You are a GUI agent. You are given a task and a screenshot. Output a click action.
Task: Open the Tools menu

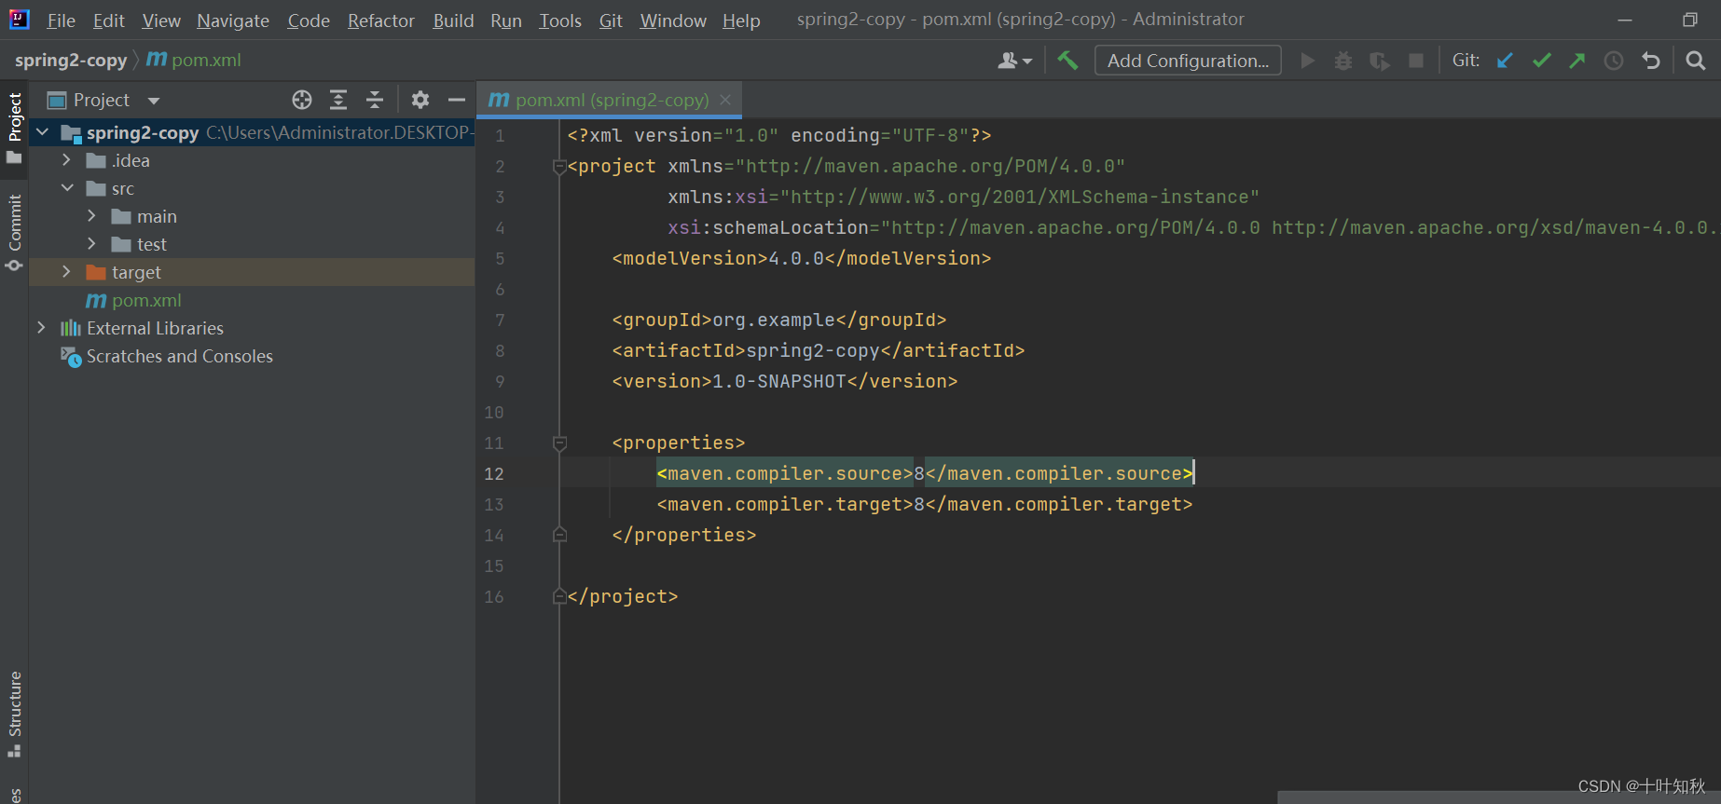[560, 20]
